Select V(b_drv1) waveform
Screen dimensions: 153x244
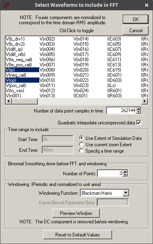[15, 39]
